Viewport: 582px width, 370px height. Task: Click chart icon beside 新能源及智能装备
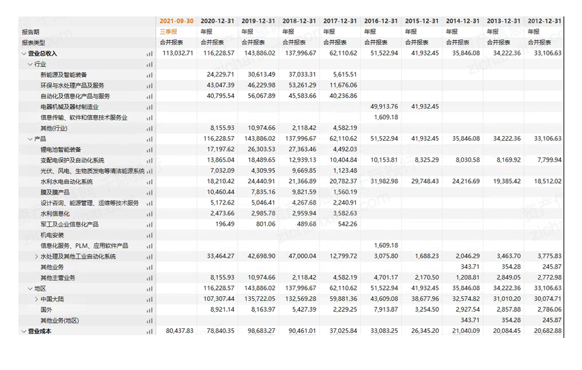tap(149, 75)
